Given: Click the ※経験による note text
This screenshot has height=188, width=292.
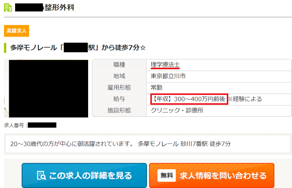Looking at the screenshot, I should coord(245,99).
